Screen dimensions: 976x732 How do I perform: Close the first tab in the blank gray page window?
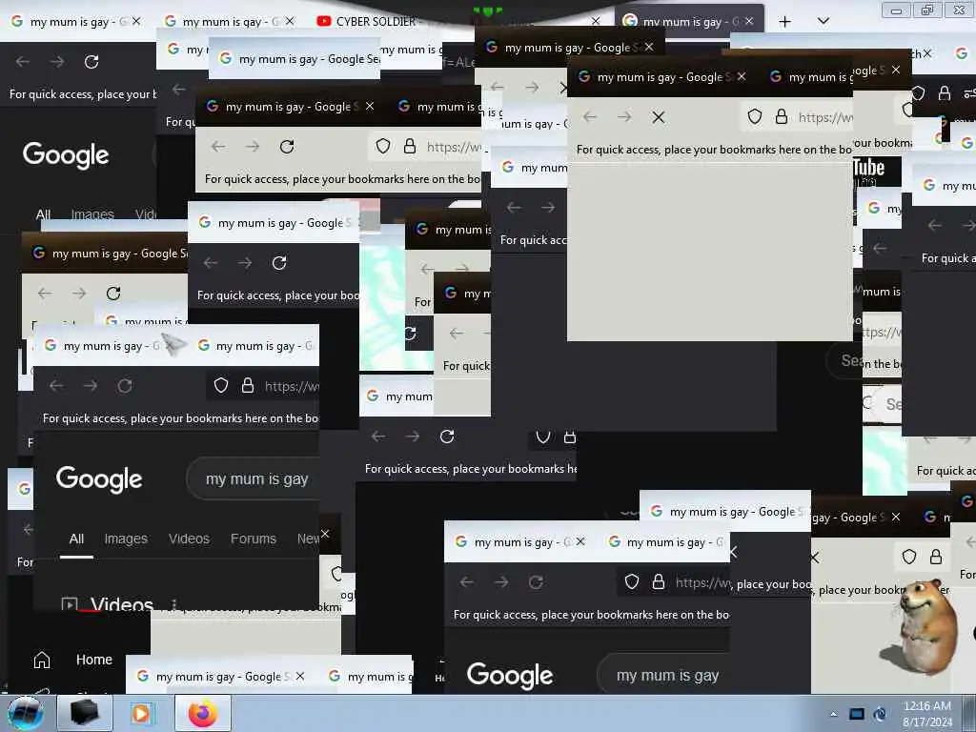tap(742, 76)
